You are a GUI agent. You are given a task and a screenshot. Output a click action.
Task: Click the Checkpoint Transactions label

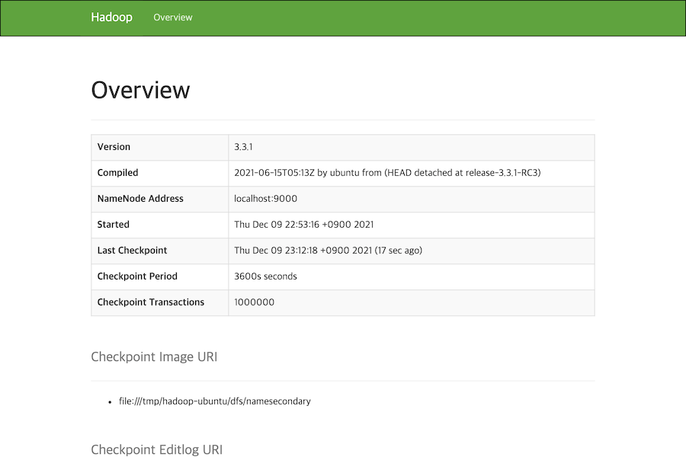pyautogui.click(x=150, y=302)
